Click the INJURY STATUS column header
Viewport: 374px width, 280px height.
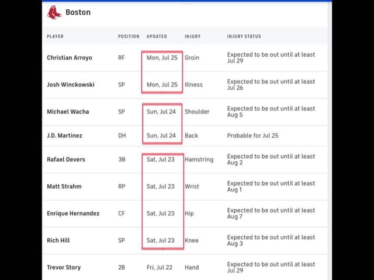[x=244, y=36]
